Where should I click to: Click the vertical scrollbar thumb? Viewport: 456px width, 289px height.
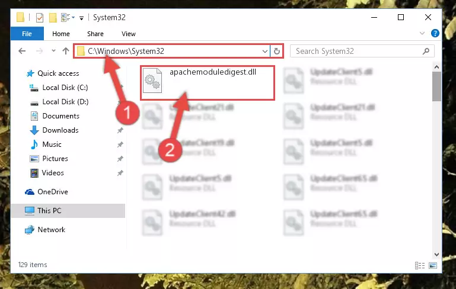click(436, 86)
